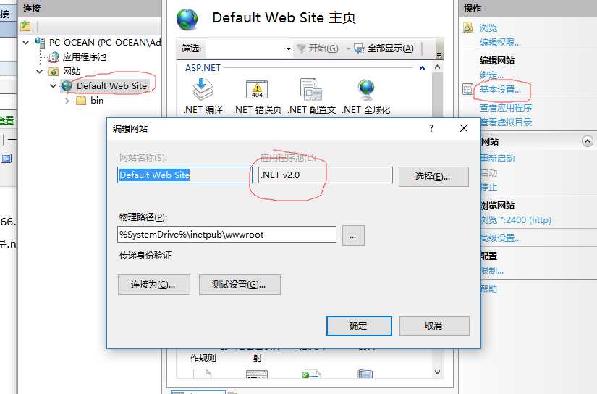Collapse the 管理网站 section in actions pane

click(588, 141)
